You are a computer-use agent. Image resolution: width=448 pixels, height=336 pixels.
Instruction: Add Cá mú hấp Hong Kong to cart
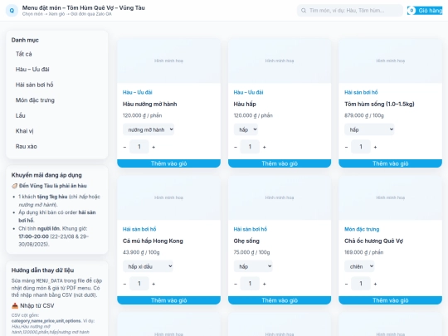tap(169, 300)
